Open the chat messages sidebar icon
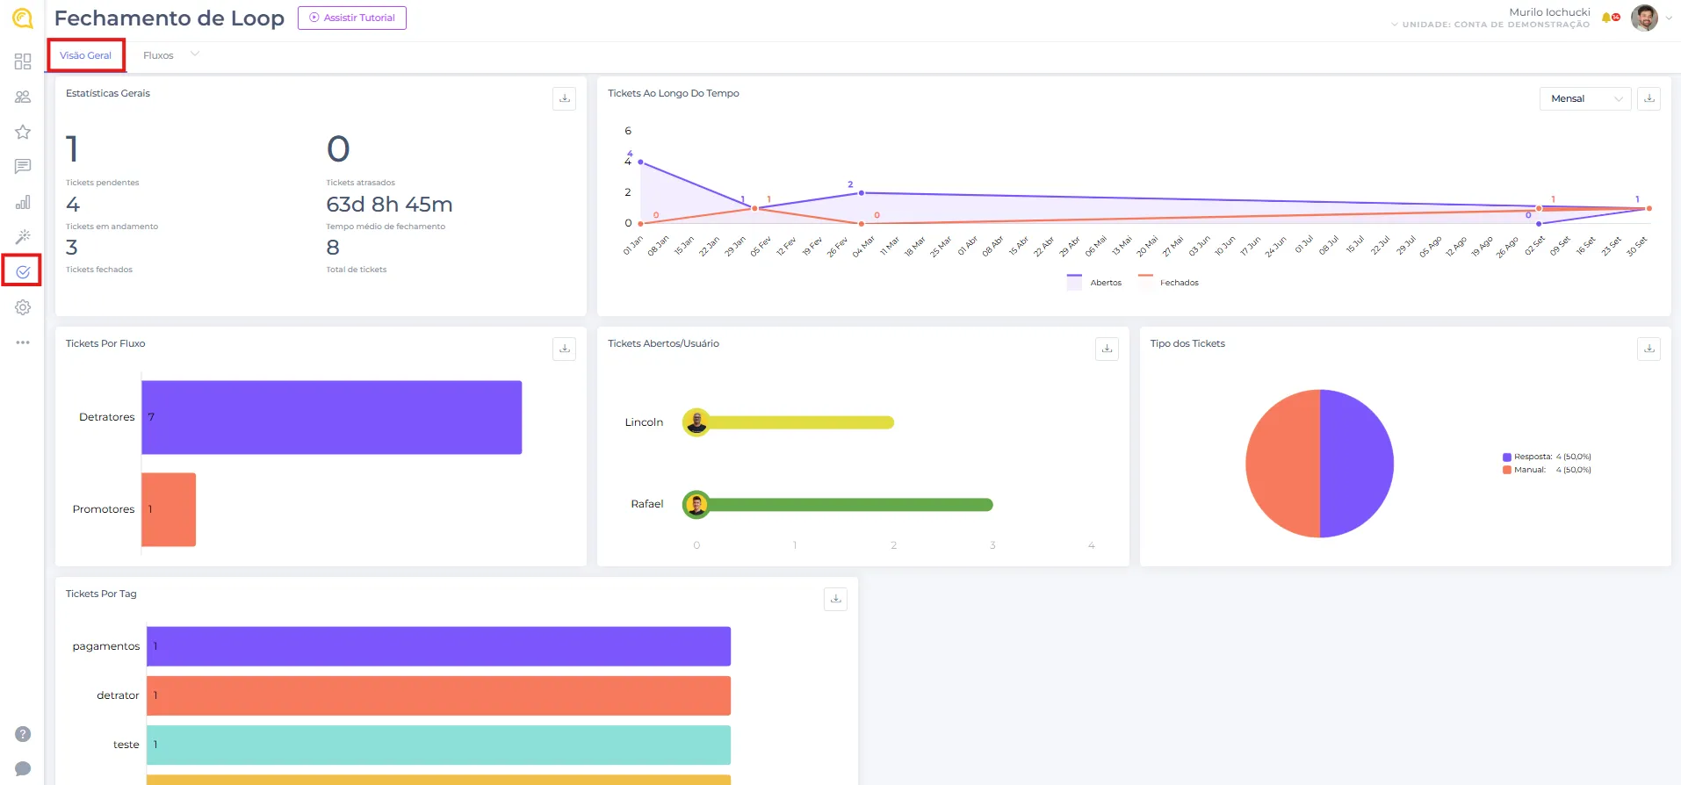 tap(23, 167)
